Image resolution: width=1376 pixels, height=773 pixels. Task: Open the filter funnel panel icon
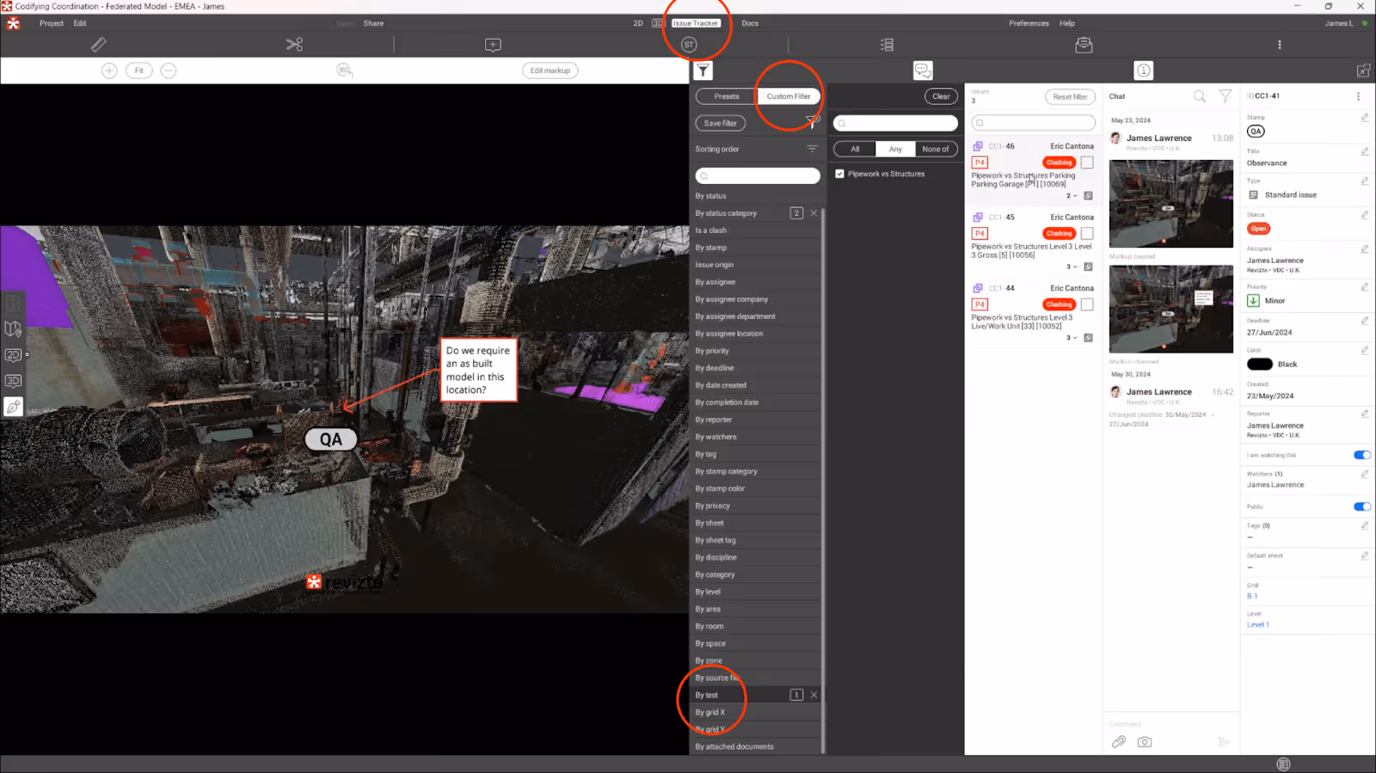point(703,71)
